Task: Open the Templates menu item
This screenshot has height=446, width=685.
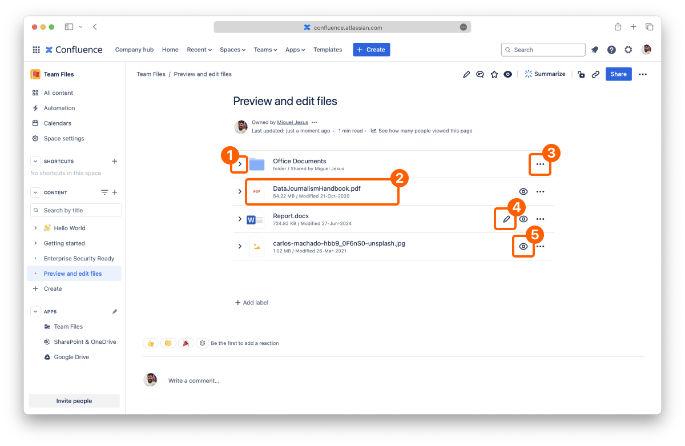Action: pos(328,50)
